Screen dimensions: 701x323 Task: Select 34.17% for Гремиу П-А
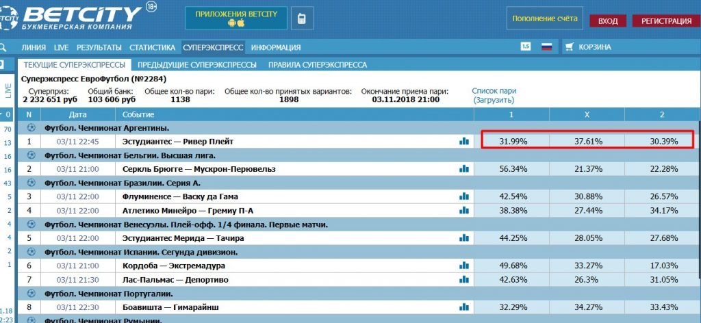(663, 210)
